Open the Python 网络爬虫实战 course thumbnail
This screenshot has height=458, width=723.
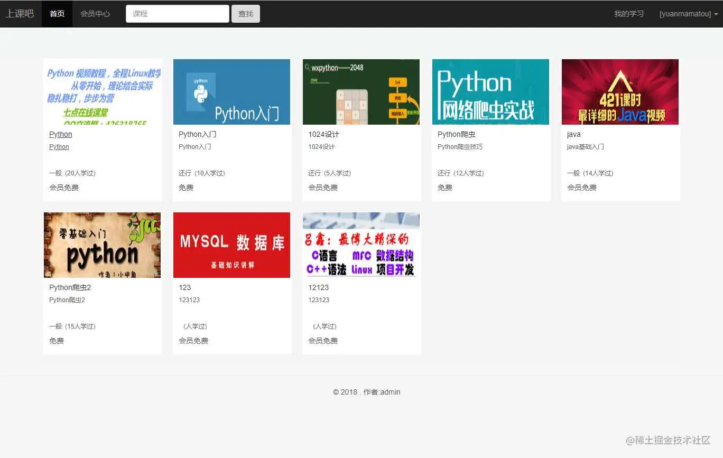pos(490,92)
